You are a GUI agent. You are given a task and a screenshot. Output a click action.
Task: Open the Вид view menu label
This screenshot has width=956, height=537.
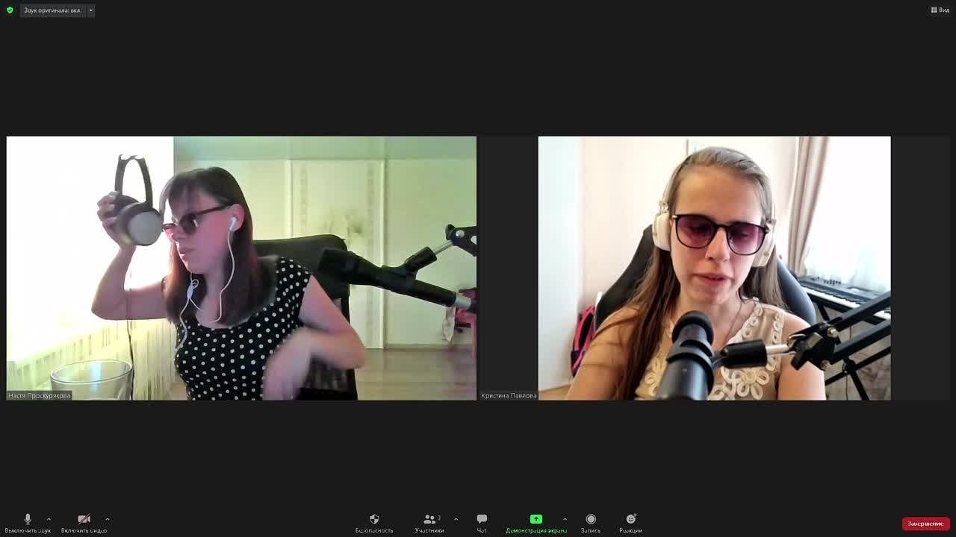click(x=944, y=10)
